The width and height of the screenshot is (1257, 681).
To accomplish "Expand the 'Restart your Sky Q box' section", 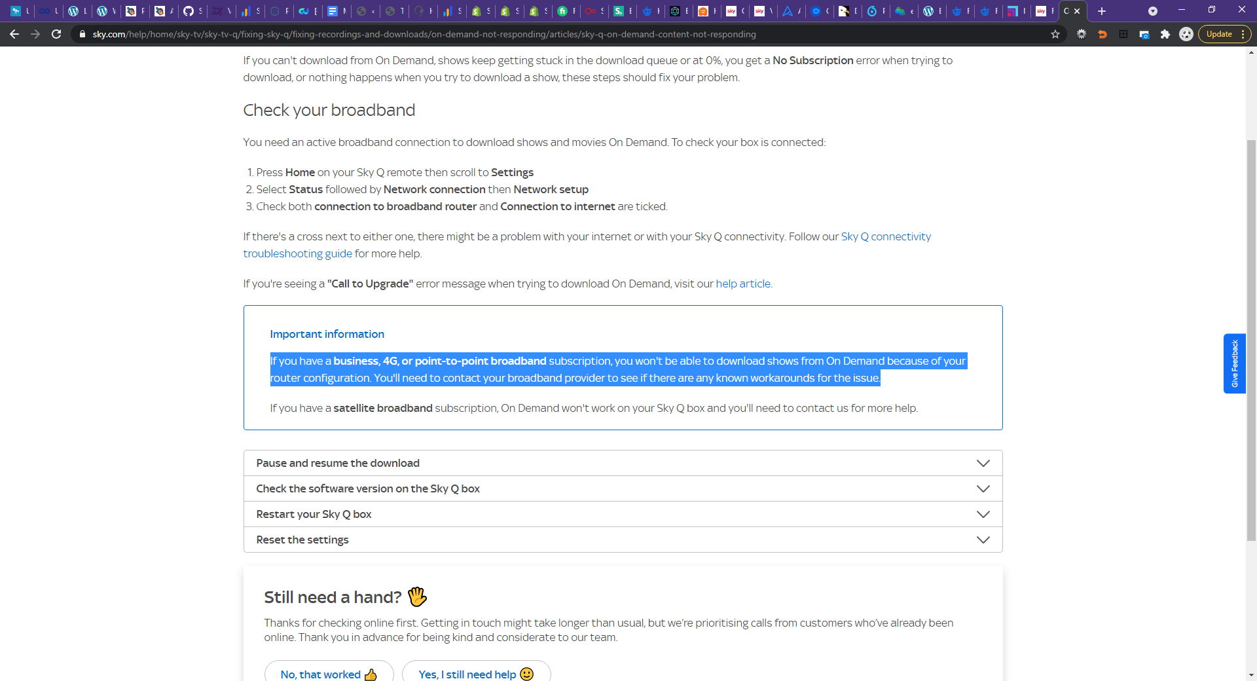I will coord(622,514).
